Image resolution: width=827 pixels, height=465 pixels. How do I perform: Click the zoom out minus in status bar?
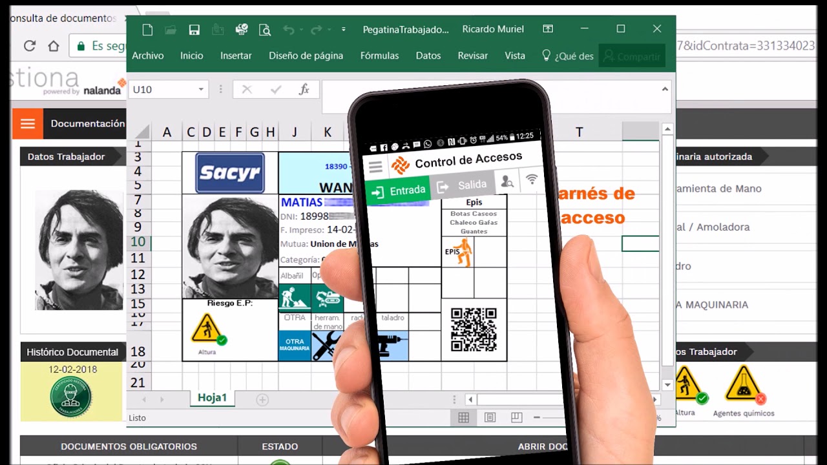537,418
